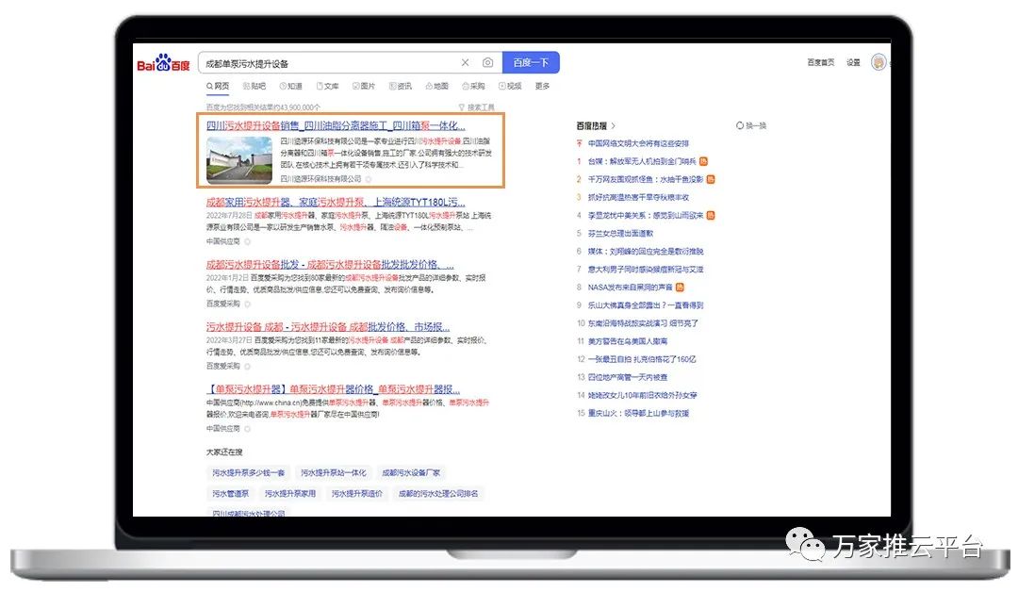The width and height of the screenshot is (1018, 592).
Task: Expand the 更多 search categories
Action: click(x=542, y=87)
